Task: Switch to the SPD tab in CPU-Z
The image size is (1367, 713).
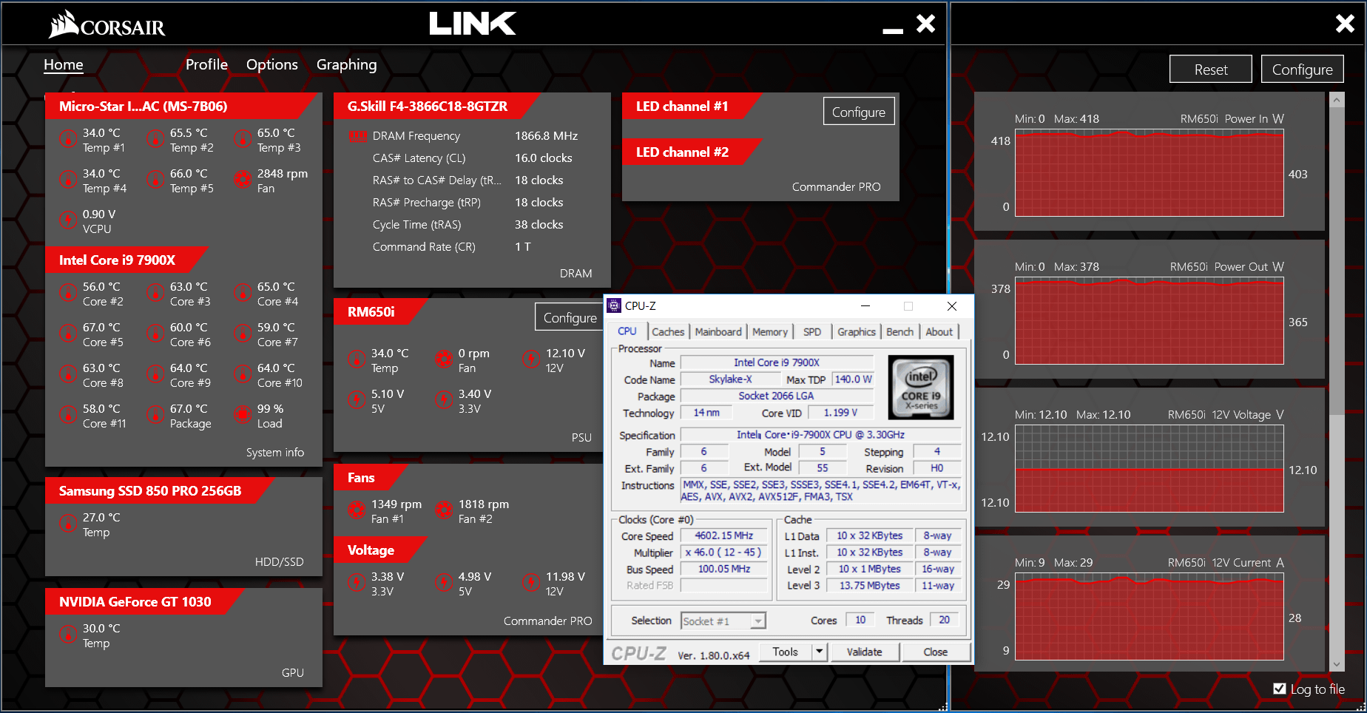Action: pos(812,332)
